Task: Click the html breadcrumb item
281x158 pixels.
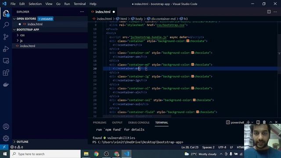Action: tap(122, 19)
